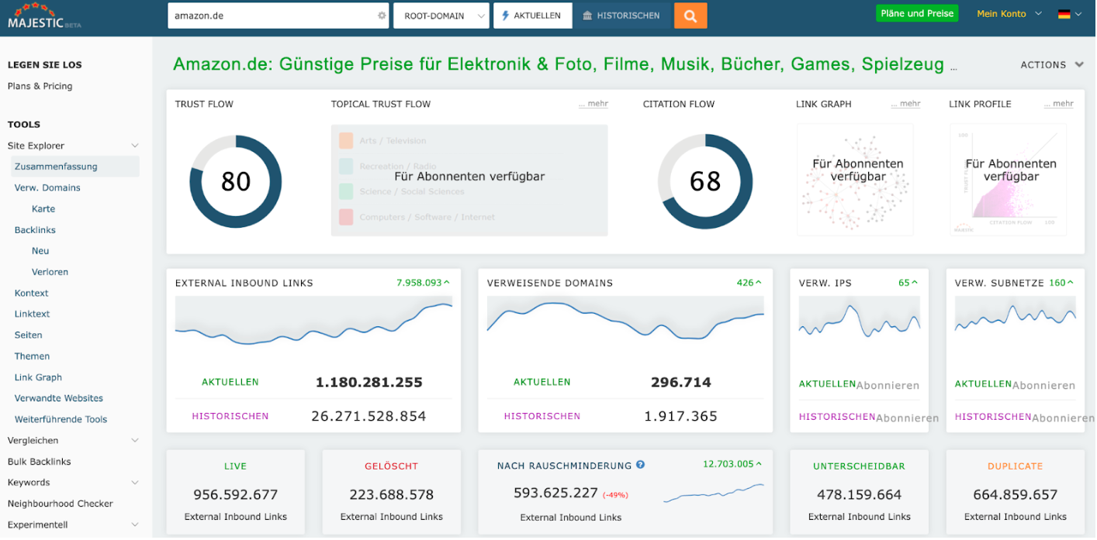Viewport: 1097px width, 540px height.
Task: Show Neu backlinks
Action: (40, 251)
